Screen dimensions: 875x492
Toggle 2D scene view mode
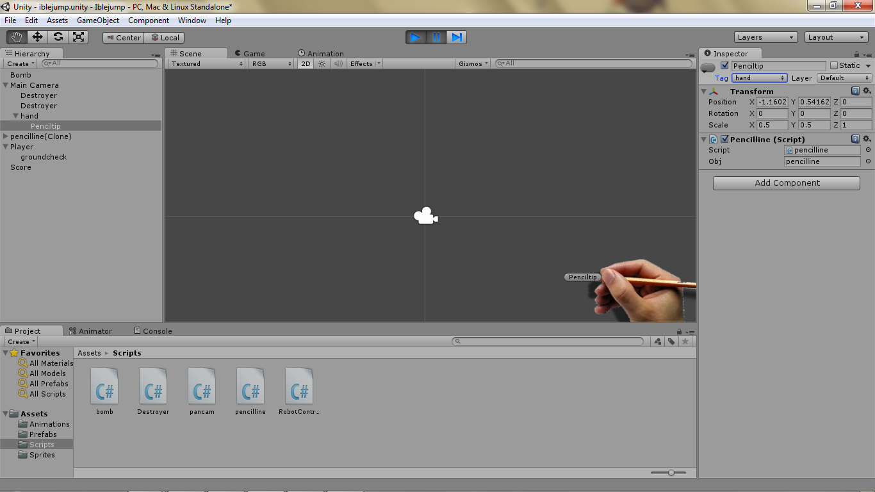[x=306, y=63]
